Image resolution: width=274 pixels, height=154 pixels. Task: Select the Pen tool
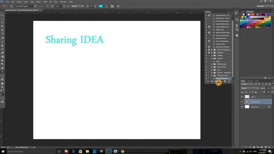tap(2, 68)
